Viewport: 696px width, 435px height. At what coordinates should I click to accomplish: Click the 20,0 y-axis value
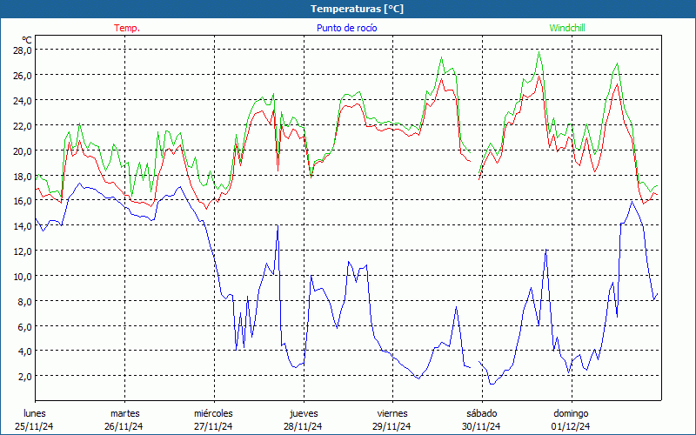(23, 151)
